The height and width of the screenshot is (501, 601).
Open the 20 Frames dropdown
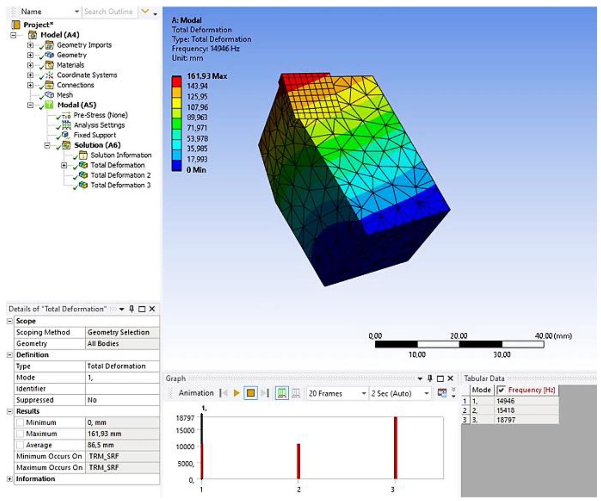point(364,393)
